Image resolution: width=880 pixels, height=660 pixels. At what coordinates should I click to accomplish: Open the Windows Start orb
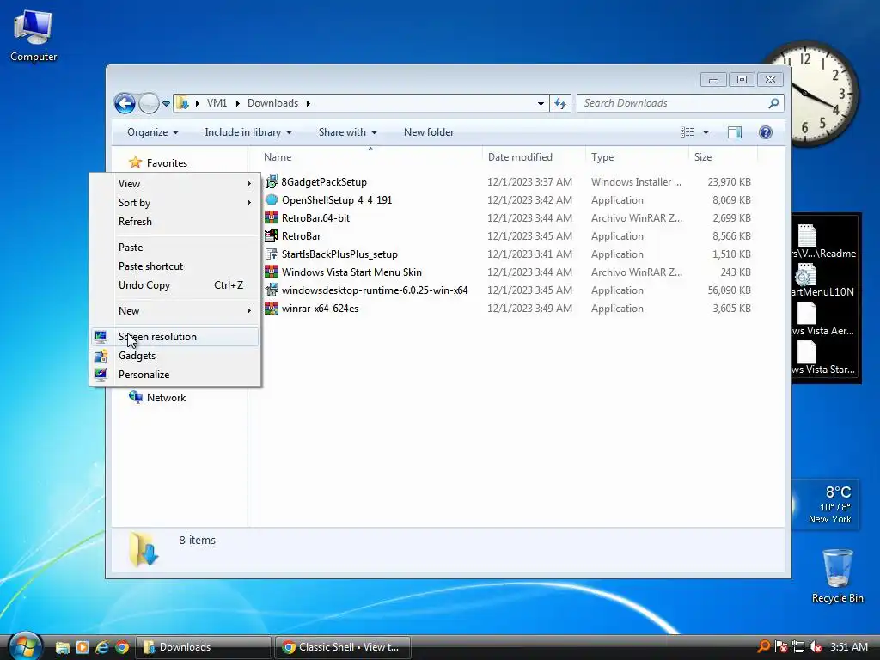25,646
